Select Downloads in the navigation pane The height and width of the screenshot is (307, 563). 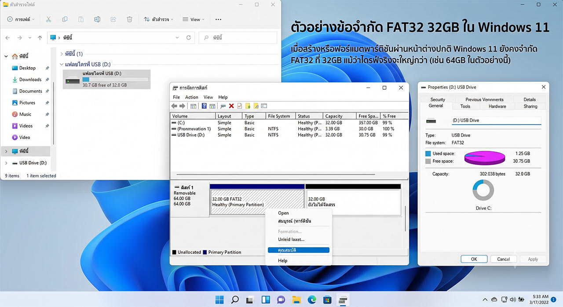[x=30, y=80]
